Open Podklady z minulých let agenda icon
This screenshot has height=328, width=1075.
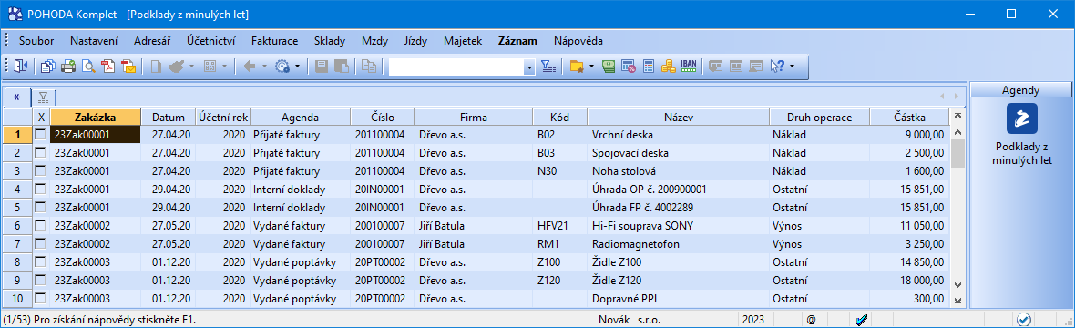[x=1021, y=118]
